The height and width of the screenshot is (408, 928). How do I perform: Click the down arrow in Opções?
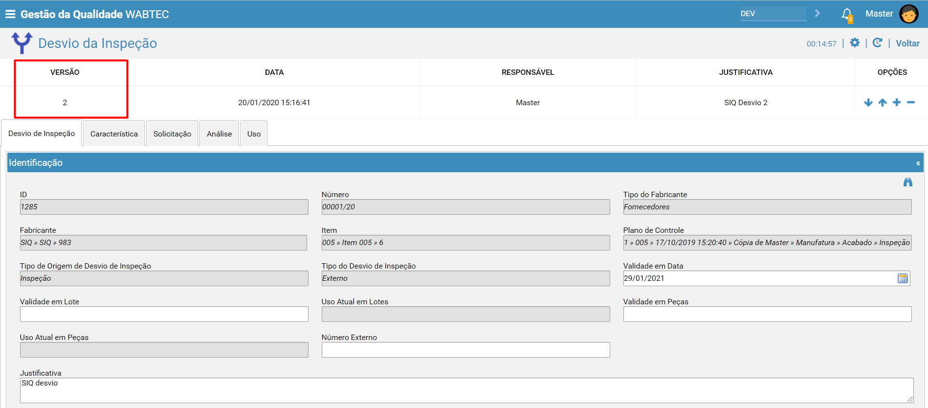[868, 102]
